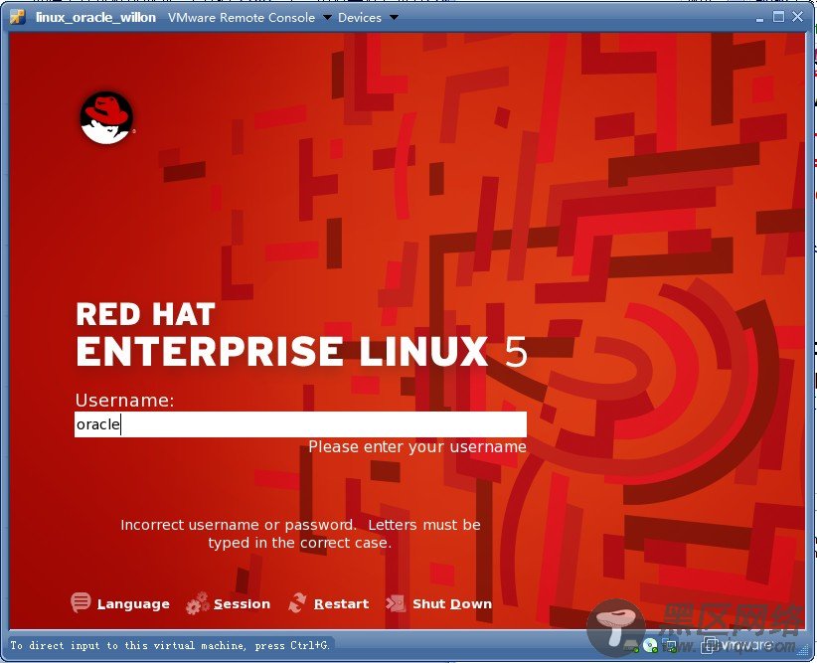Screen dimensions: 817x663
Task: Minimize the VMware Remote Console window
Action: click(759, 18)
